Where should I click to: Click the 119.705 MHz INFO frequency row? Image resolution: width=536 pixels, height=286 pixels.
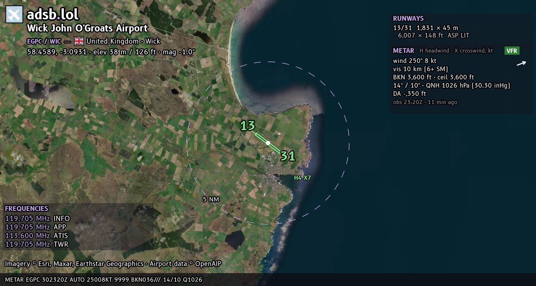coord(38,218)
